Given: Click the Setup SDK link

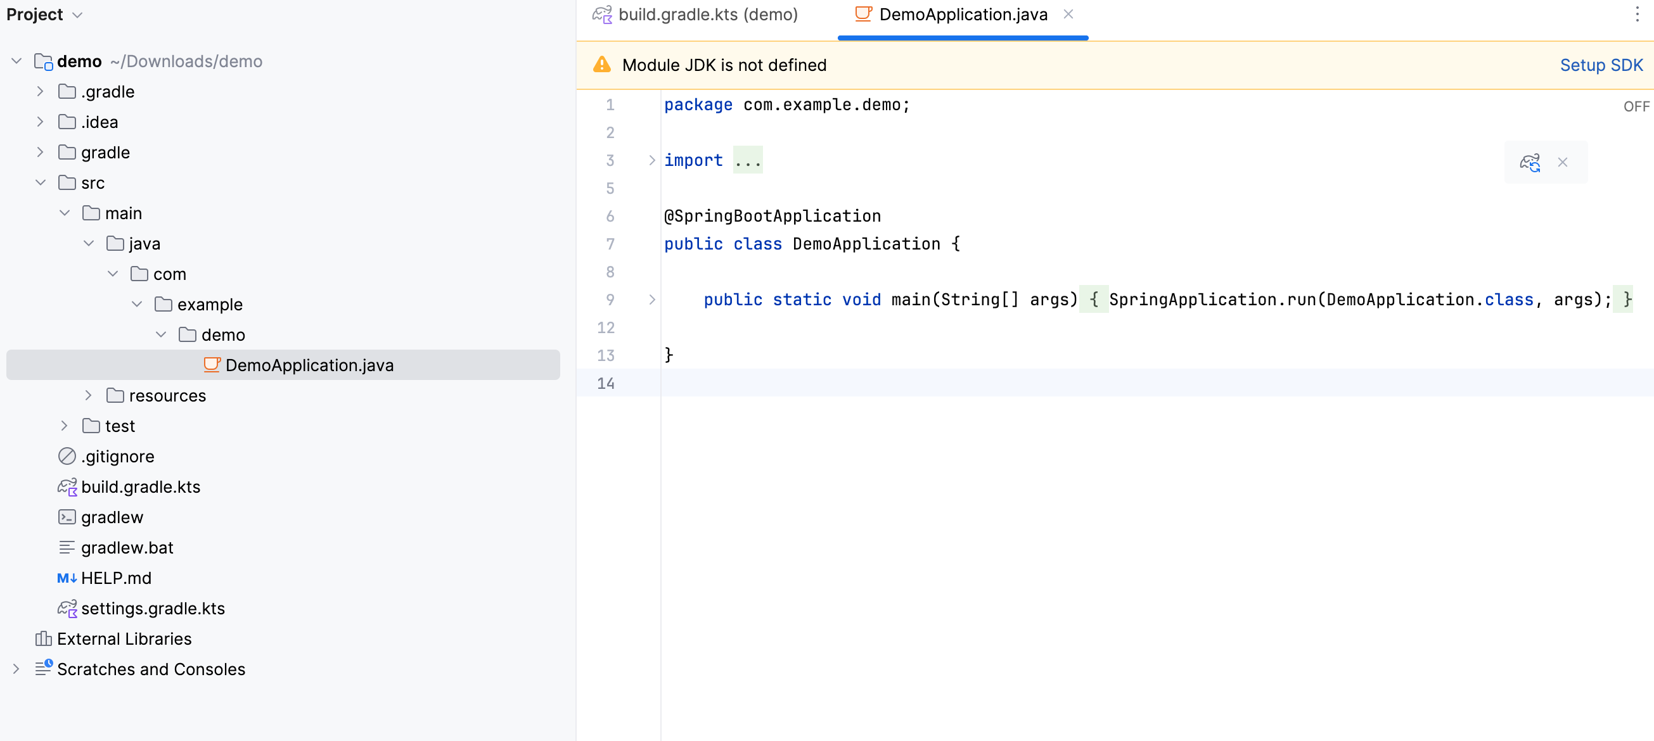Looking at the screenshot, I should click(x=1601, y=65).
